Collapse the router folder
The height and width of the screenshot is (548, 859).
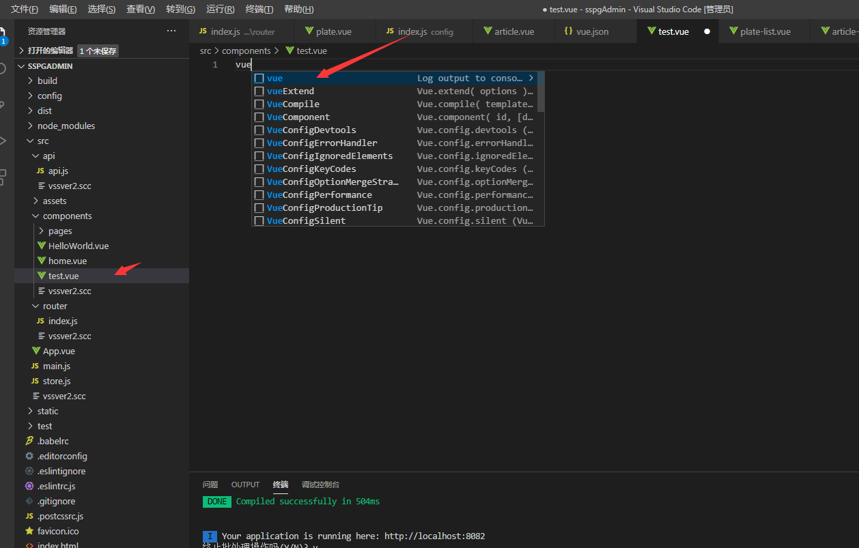(x=36, y=306)
